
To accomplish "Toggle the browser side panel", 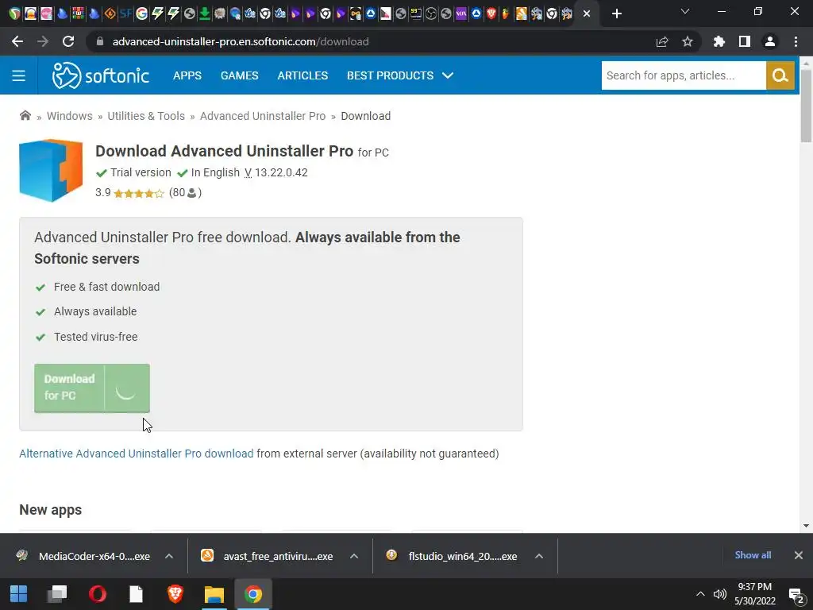I will click(x=745, y=41).
